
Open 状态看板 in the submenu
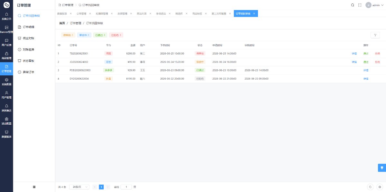click(34, 61)
